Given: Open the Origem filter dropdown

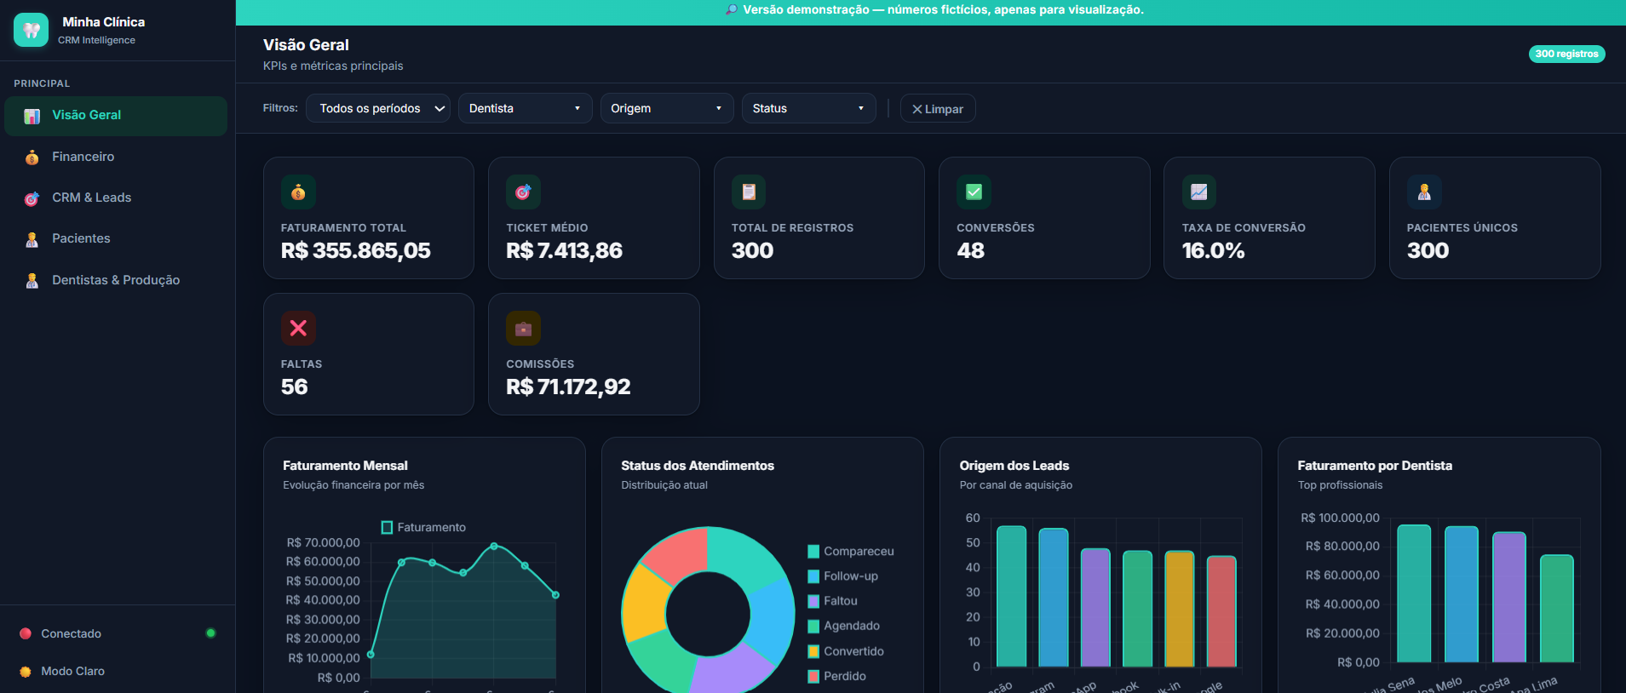Looking at the screenshot, I should [x=667, y=108].
